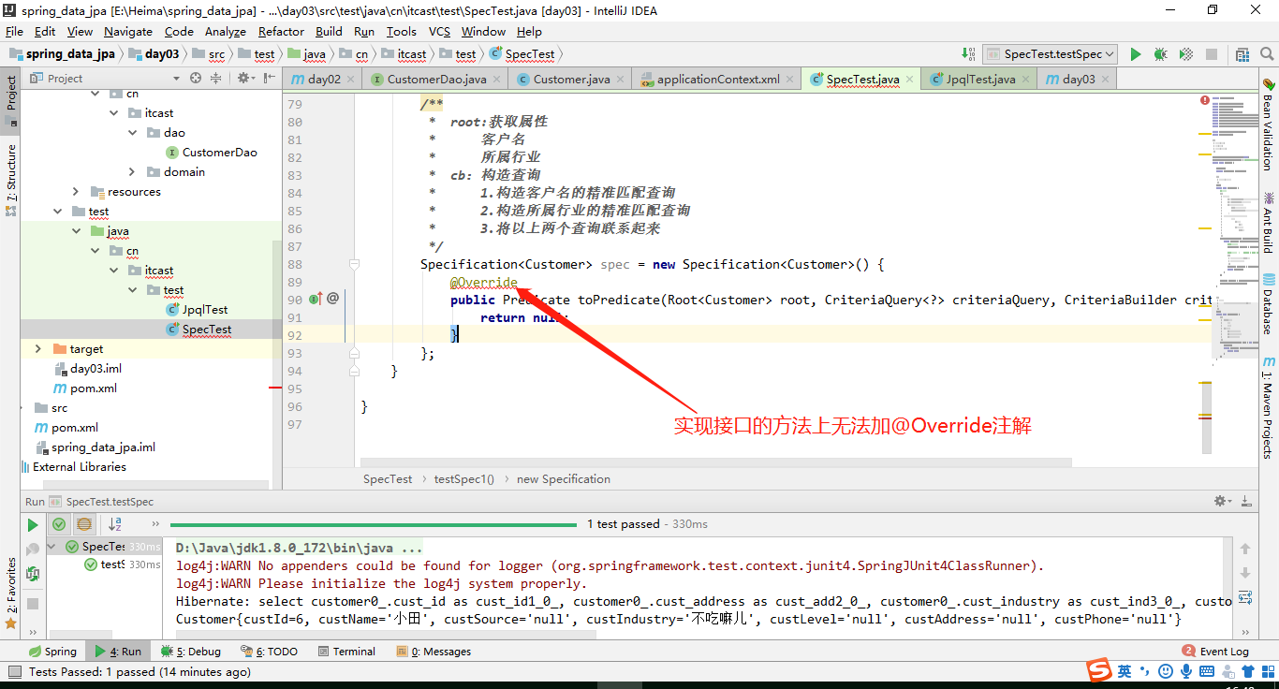Open the Navigate menu
The image size is (1279, 689).
128,31
